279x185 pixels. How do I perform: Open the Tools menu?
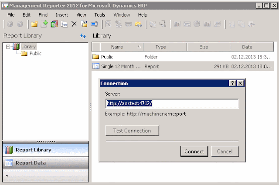(100, 15)
